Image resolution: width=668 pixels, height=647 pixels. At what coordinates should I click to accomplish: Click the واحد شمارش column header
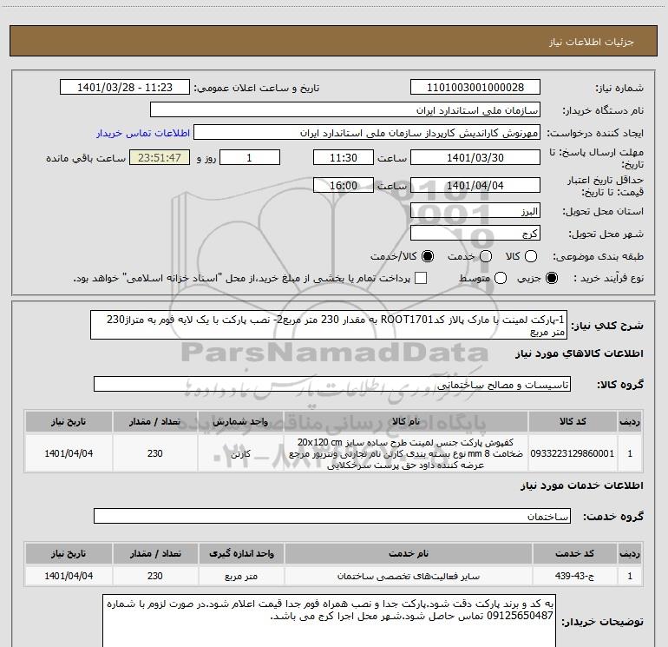[240, 421]
